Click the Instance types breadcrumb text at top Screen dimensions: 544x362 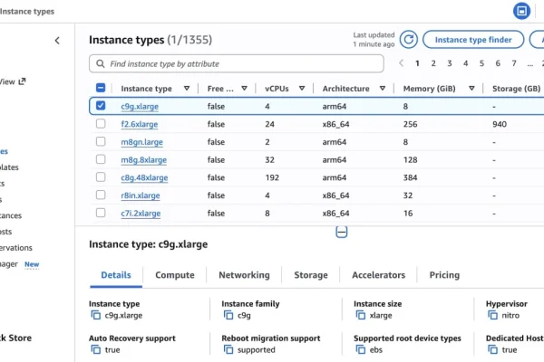pos(27,12)
